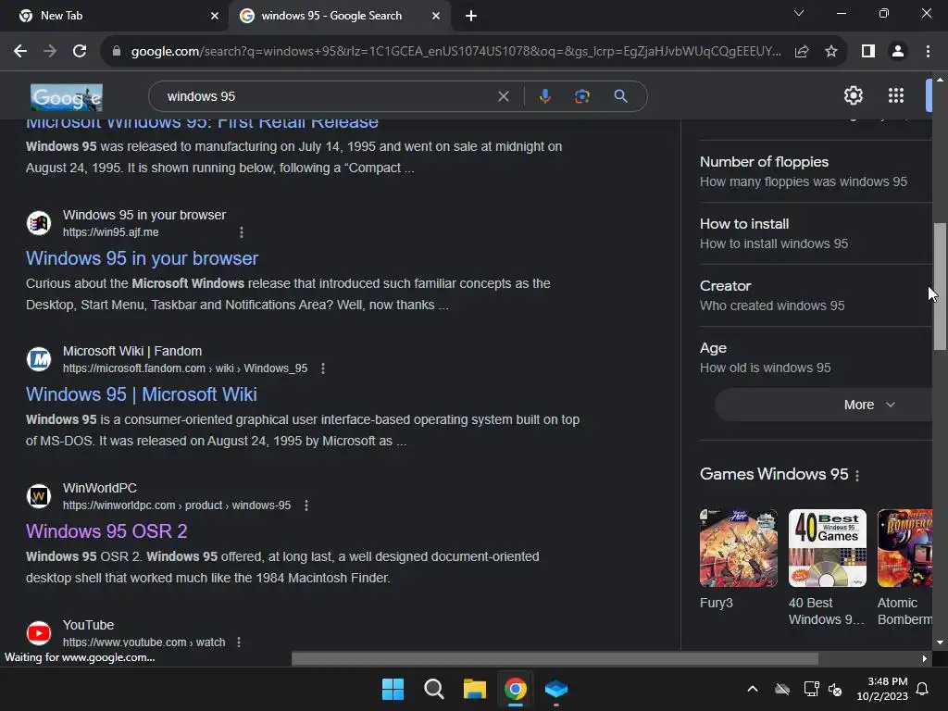This screenshot has width=948, height=711.
Task: Click the horizontal scrollbar thumb
Action: coord(555,658)
